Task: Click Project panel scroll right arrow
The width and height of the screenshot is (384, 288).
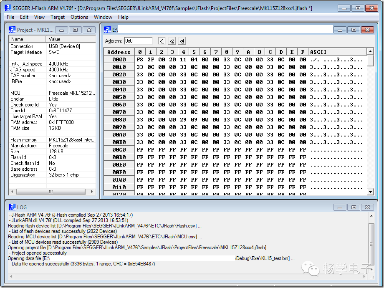Action: point(92,192)
